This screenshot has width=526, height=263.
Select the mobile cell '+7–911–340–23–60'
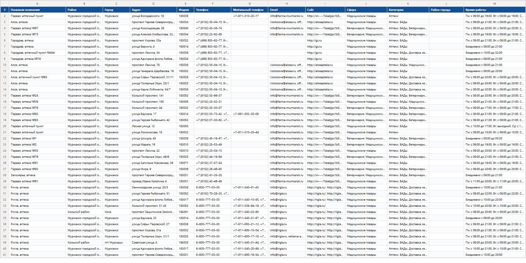[x=250, y=212]
